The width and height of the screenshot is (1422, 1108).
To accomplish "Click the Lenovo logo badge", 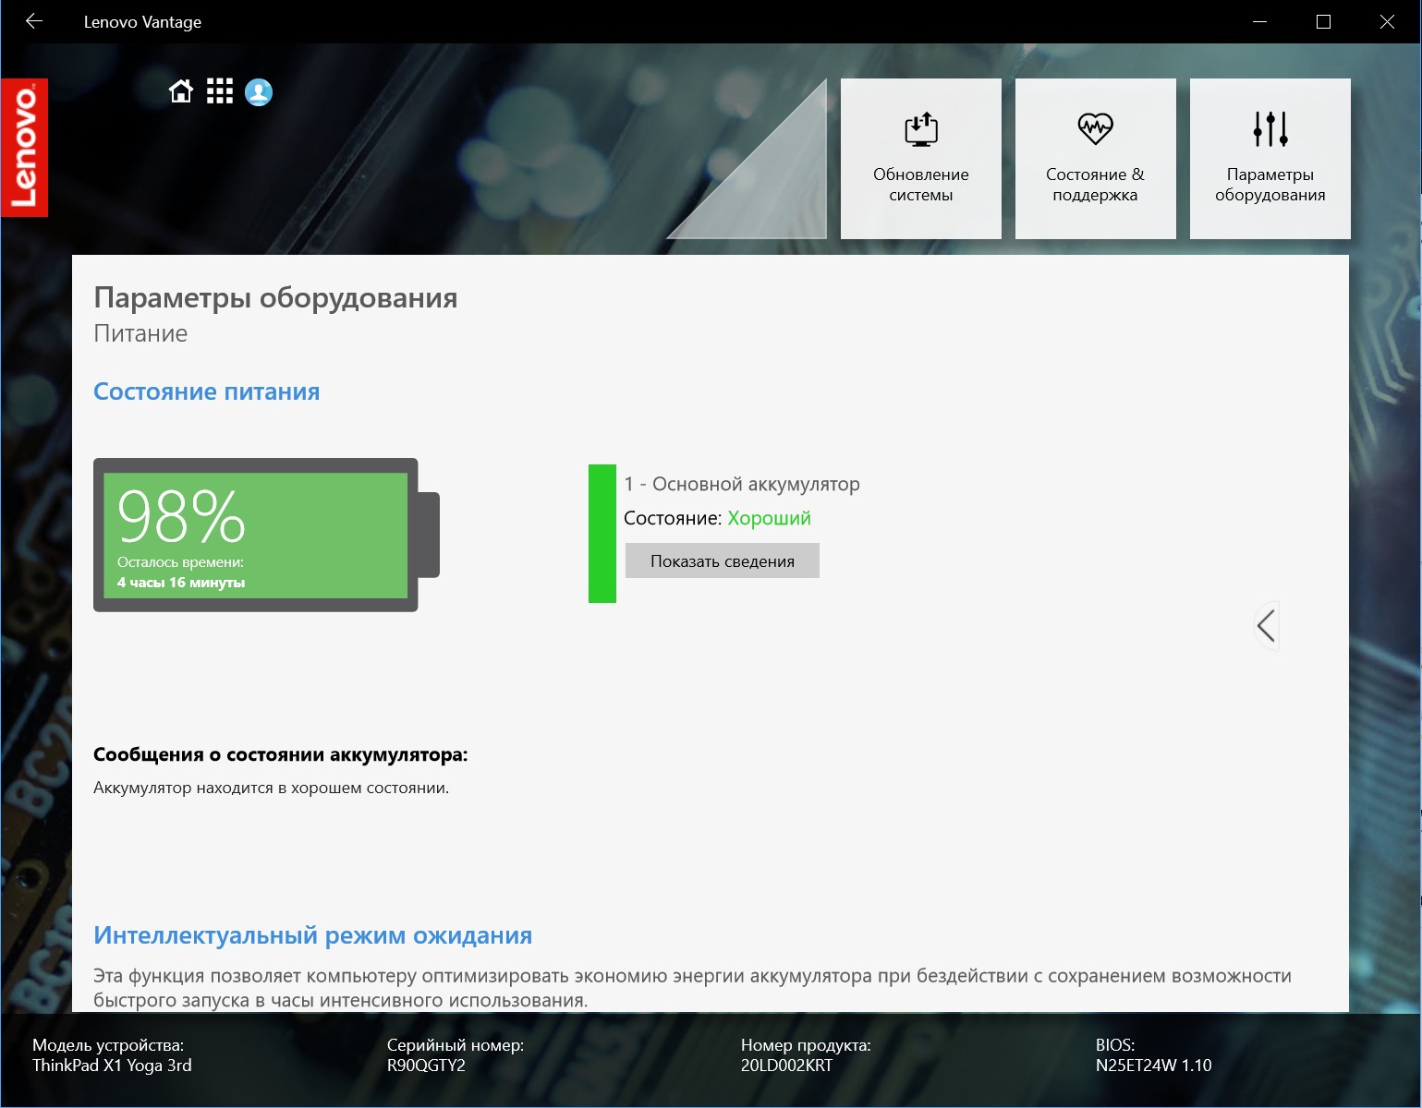I will 24,148.
